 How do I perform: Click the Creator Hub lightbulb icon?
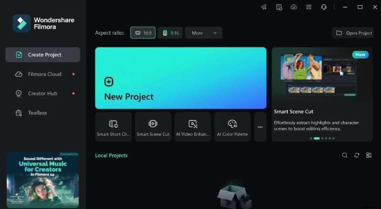[x=19, y=94]
